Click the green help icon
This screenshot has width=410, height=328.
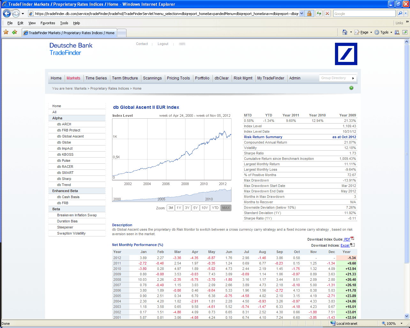[x=351, y=88]
